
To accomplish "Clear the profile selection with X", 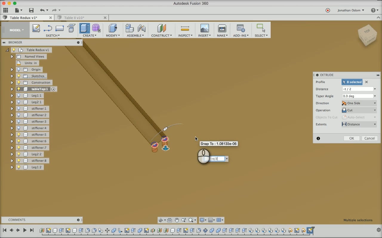I will tap(366, 82).
